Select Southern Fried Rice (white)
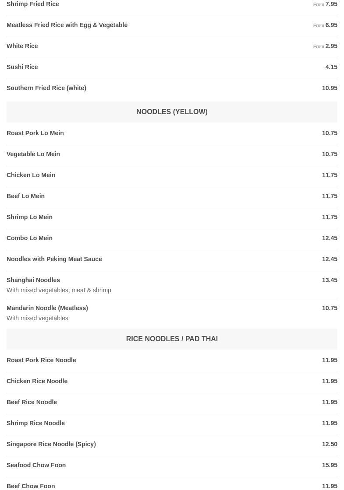 click(46, 88)
